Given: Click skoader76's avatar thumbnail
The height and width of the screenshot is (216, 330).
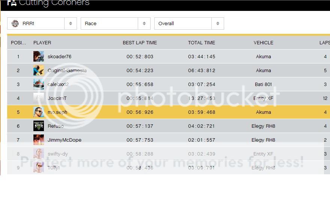Looking at the screenshot, I should [x=38, y=57].
